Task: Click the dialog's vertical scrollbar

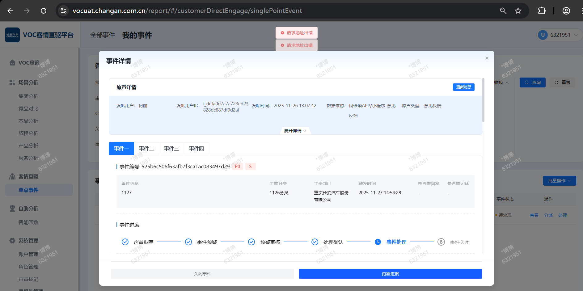Action: pos(483,100)
